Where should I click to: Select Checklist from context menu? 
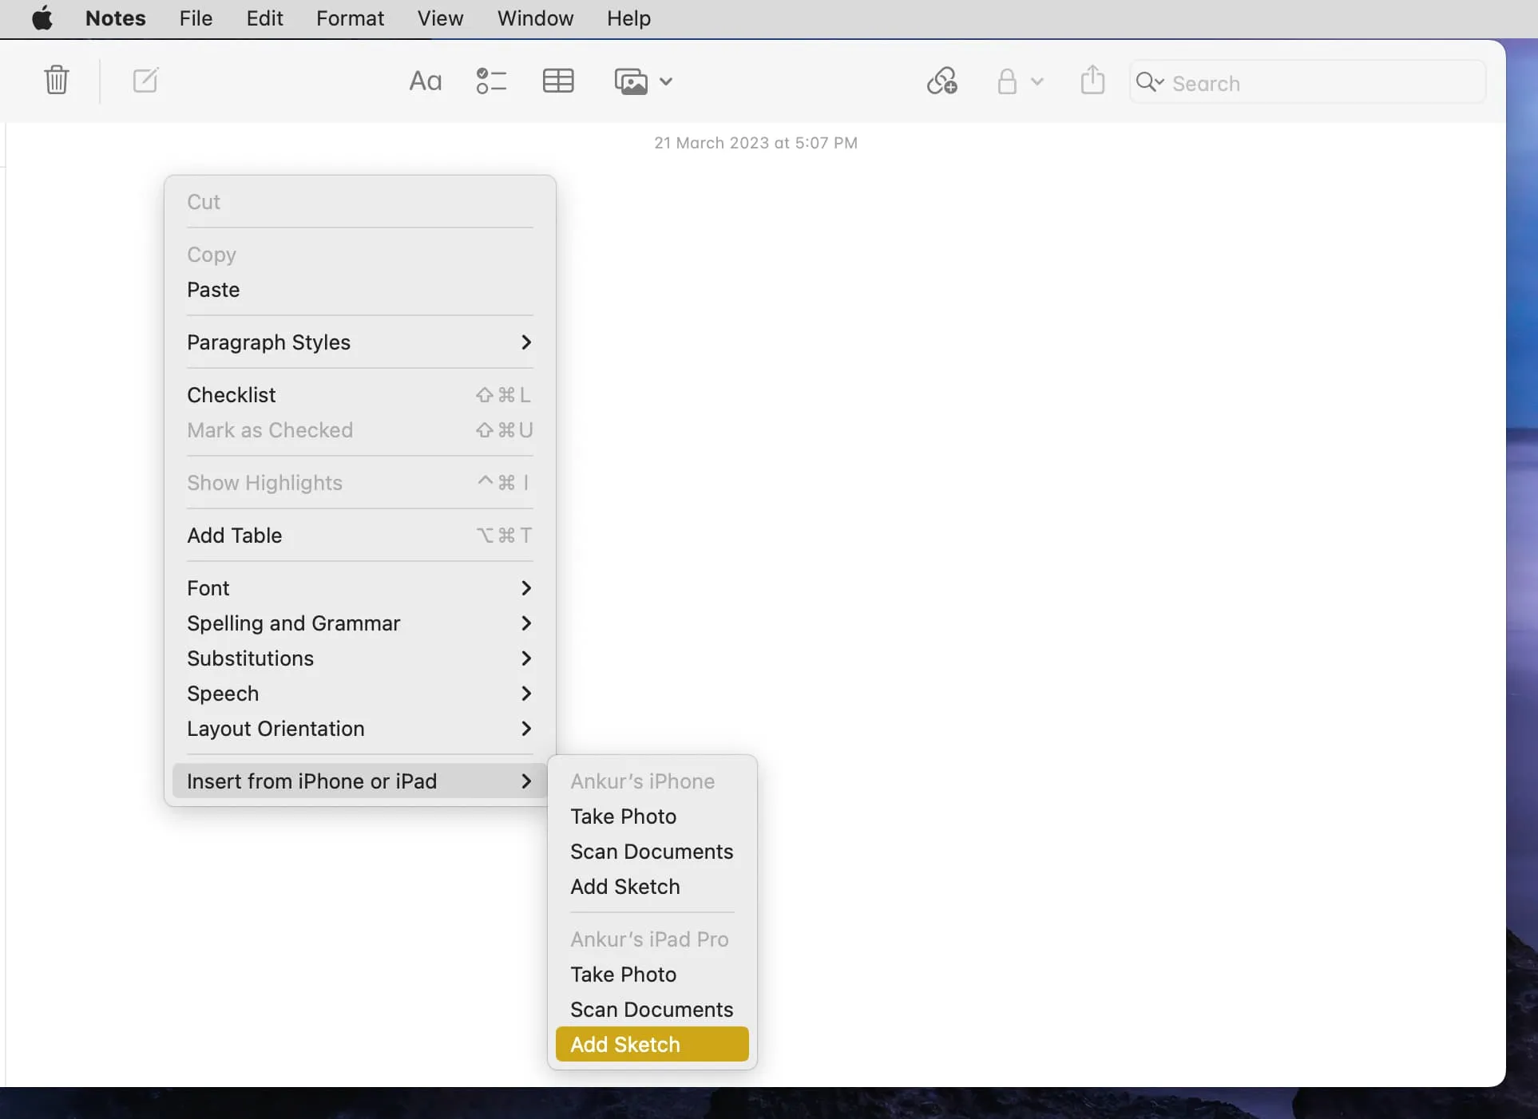point(232,395)
